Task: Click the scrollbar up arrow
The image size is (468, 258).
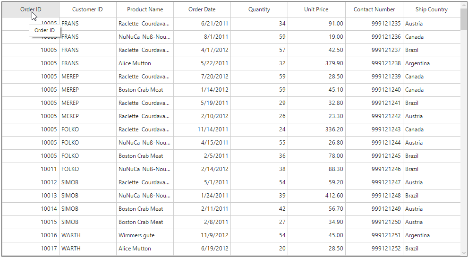Action: tap(464, 5)
